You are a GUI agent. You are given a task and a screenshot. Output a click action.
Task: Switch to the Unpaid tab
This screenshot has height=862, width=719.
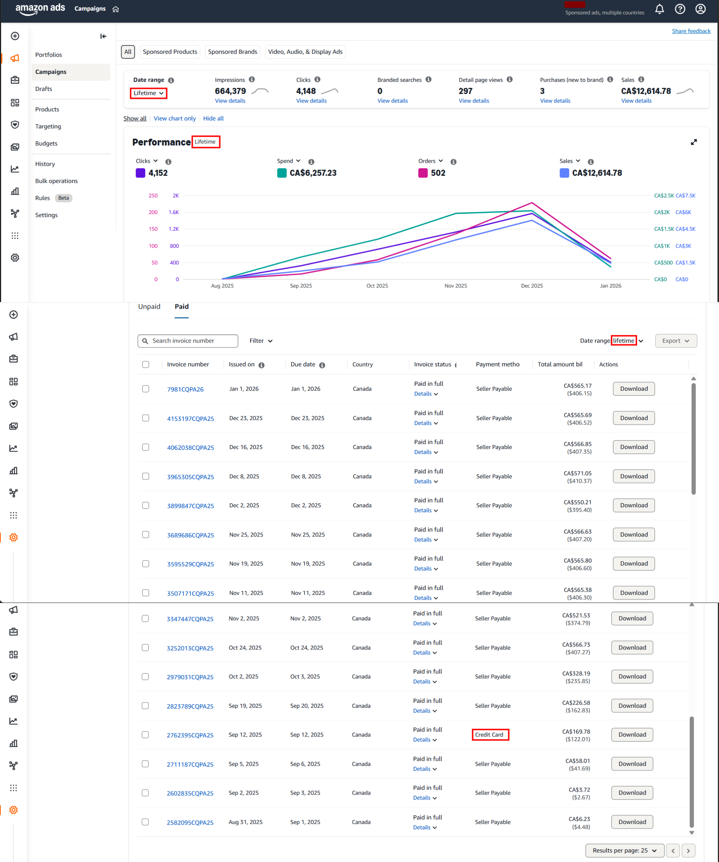click(x=149, y=307)
